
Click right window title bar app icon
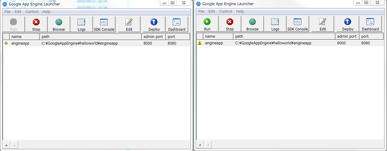[198, 4]
